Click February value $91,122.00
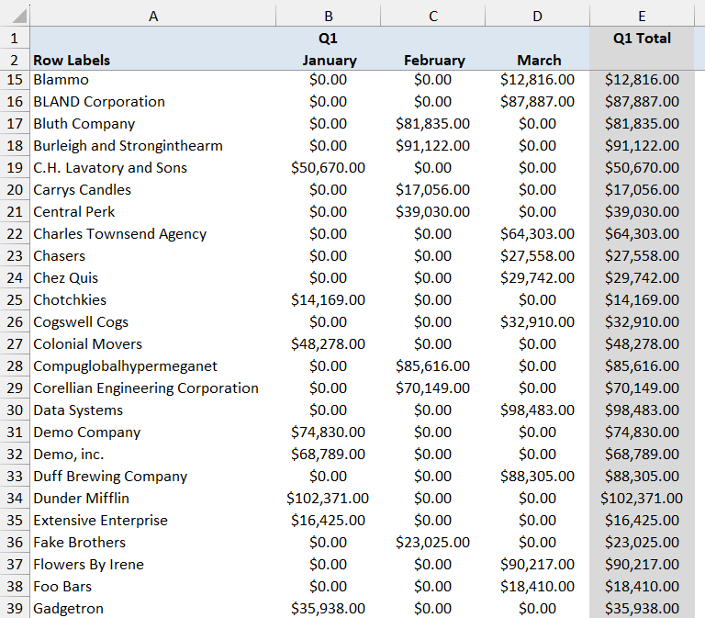Image resolution: width=705 pixels, height=618 pixels. 433,146
